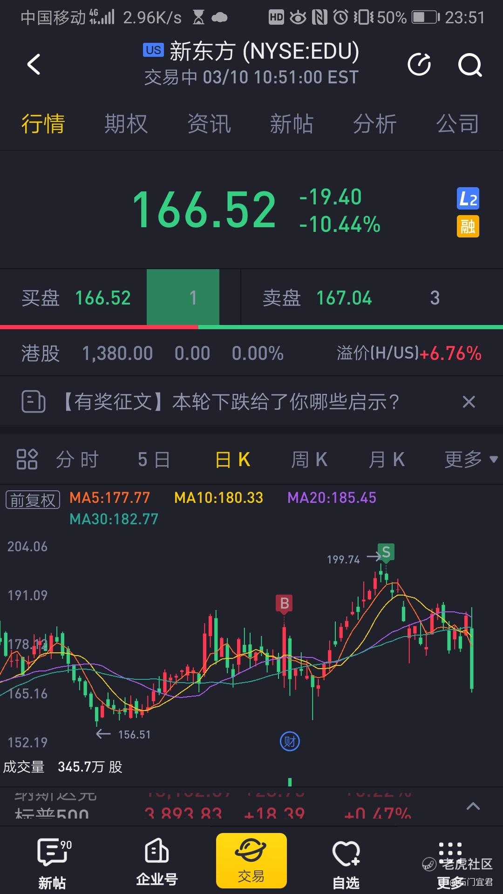Select the 5日 chart view

154,460
